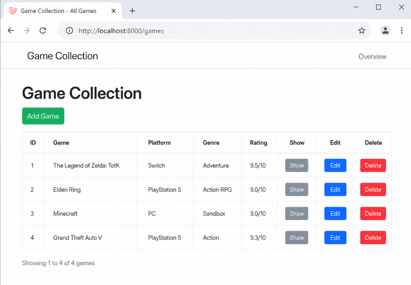
Task: Edit the Elden Ring entry
Action: [x=335, y=190]
